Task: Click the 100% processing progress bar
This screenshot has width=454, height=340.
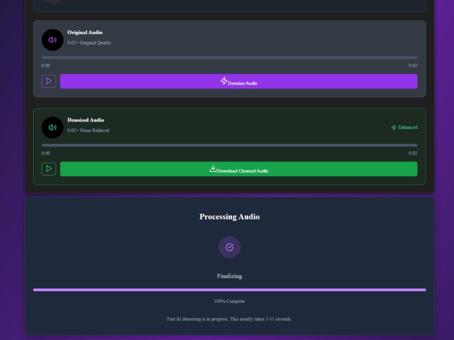Action: [x=229, y=290]
